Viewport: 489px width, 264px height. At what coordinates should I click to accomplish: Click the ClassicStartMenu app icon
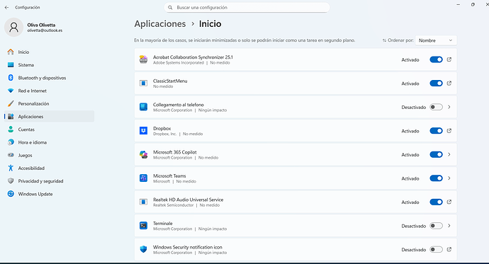[143, 83]
